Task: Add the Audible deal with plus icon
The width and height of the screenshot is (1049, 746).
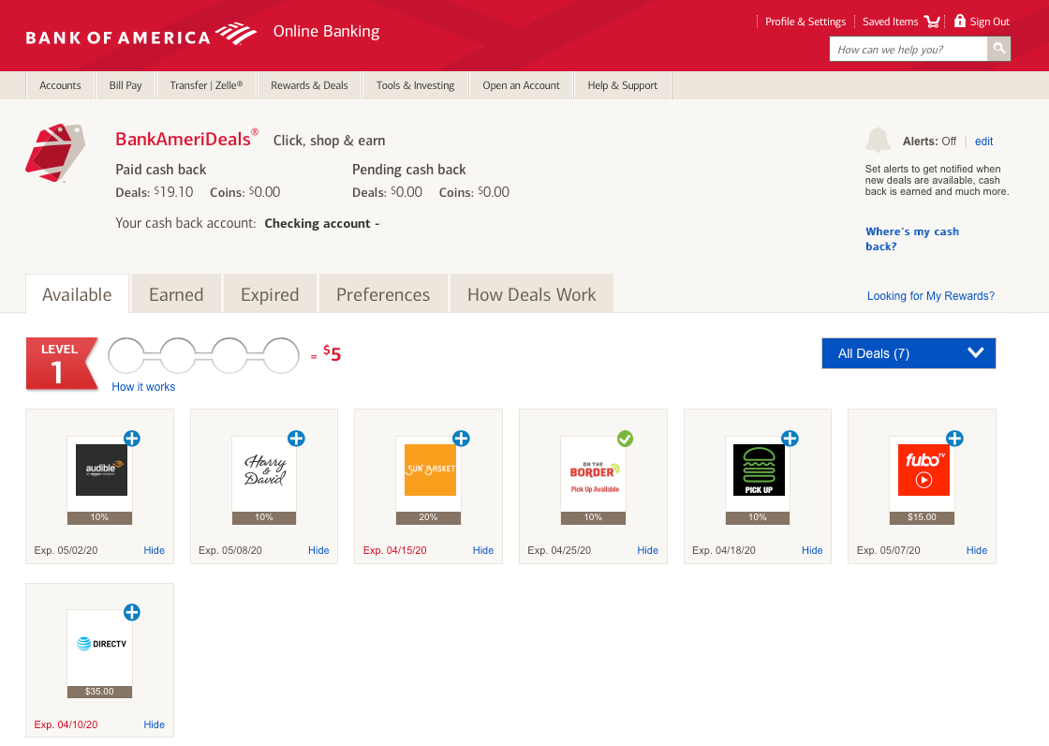Action: click(x=132, y=439)
